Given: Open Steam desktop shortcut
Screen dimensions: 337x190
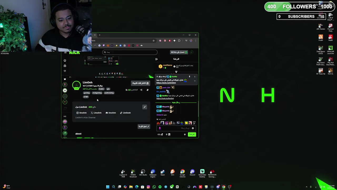Looking at the screenshot, I should pos(163,173).
